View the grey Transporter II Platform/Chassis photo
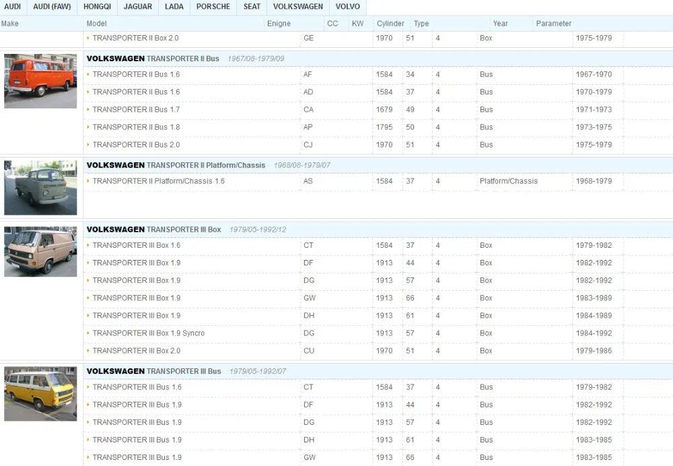The height and width of the screenshot is (466, 673). coord(40,188)
